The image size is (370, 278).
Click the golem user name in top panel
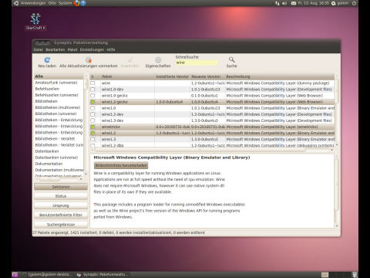pos(343,3)
